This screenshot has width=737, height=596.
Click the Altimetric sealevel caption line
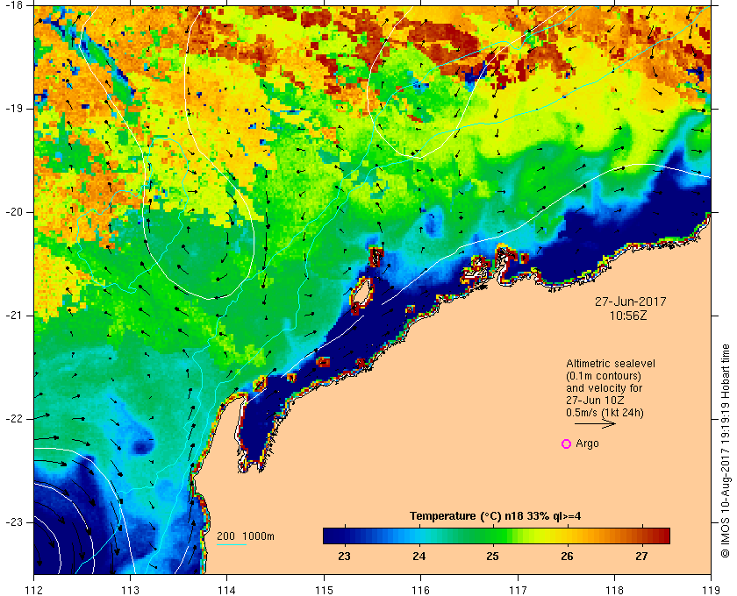click(x=611, y=364)
